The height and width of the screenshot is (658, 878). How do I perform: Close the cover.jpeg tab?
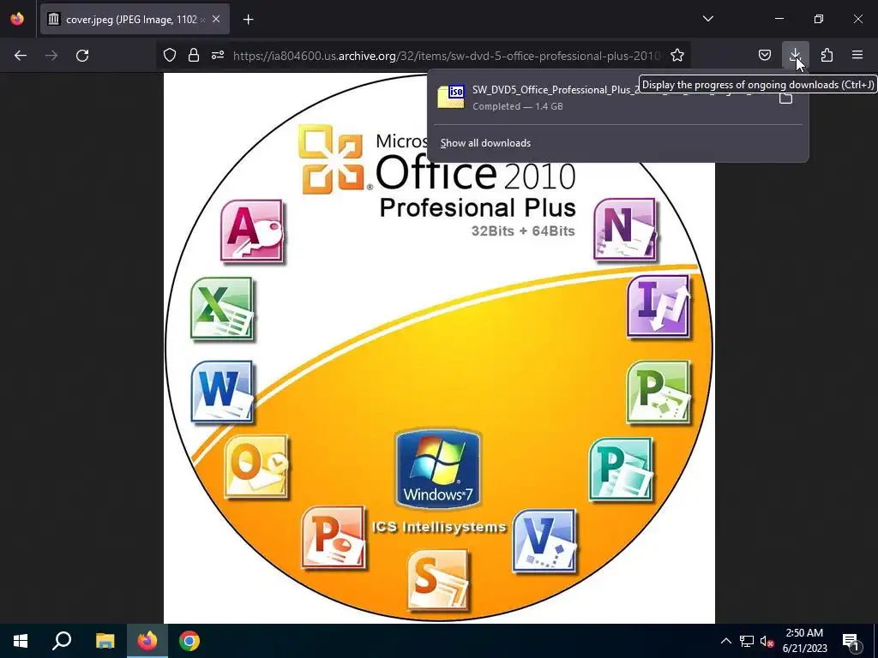coord(216,19)
